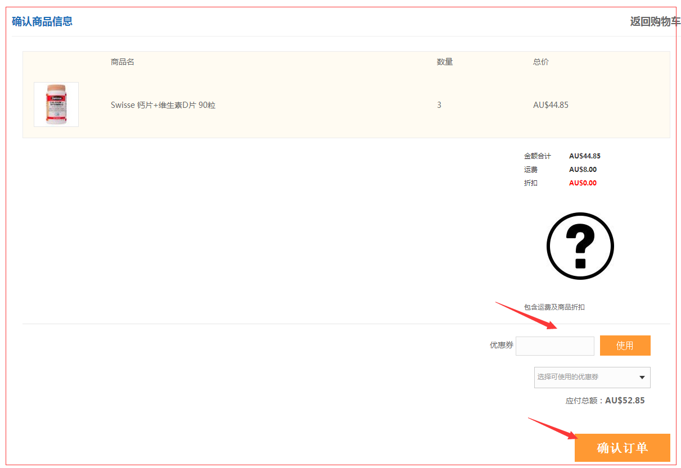Click the 数量 column header

pos(444,62)
